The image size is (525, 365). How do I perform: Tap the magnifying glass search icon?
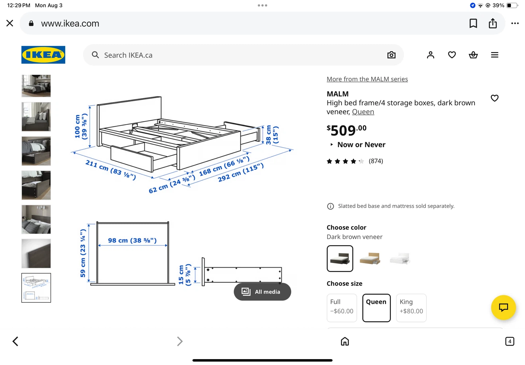pos(96,55)
